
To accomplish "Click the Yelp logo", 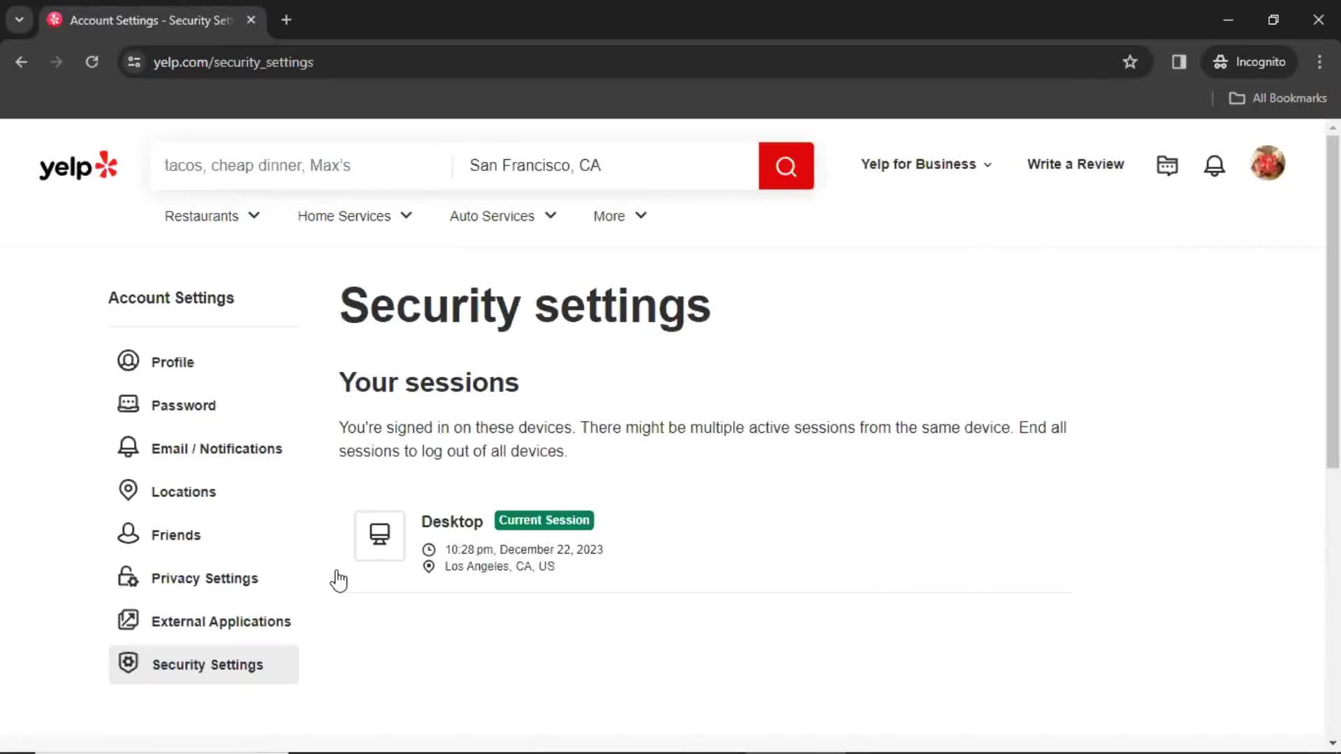I will [78, 166].
